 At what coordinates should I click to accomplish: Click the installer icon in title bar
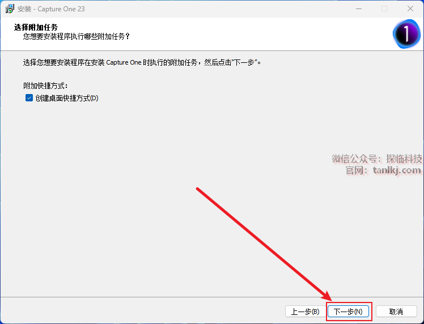[x=10, y=8]
